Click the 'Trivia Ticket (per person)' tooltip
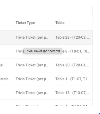Viewport: 100px width, 114px height. (x=43, y=51)
